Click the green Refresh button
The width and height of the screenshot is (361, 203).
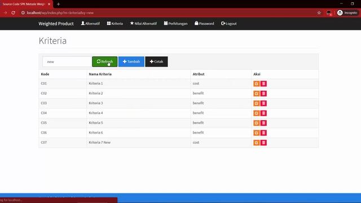click(x=105, y=61)
